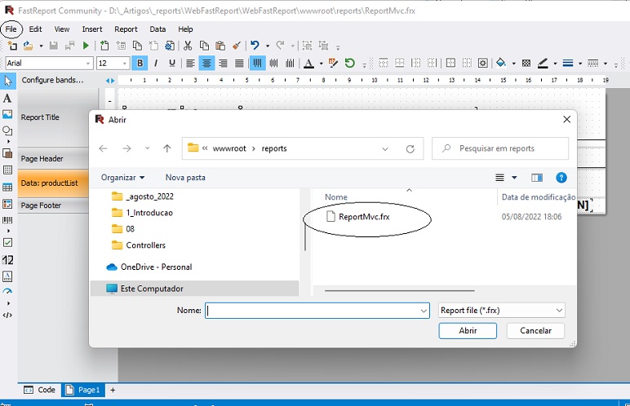Open the Insert menu
Screen dimensions: 630x406
pyautogui.click(x=92, y=29)
